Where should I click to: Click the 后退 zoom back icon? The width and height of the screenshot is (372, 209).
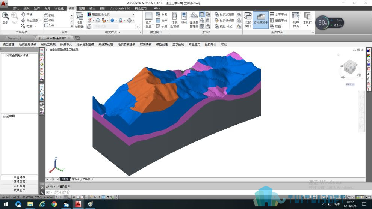pos(5,18)
